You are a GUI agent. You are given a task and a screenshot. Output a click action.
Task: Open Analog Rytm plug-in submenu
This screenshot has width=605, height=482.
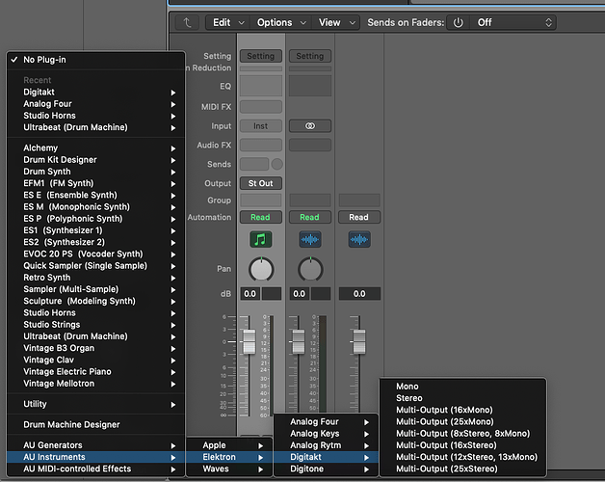tap(327, 445)
